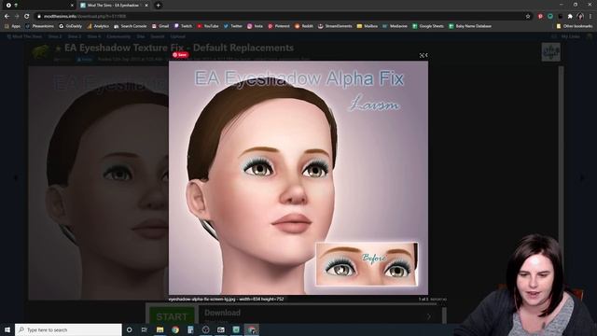Viewport: 597px width, 336px height.
Task: Open the Google Sheets bookmark
Action: coord(428,26)
